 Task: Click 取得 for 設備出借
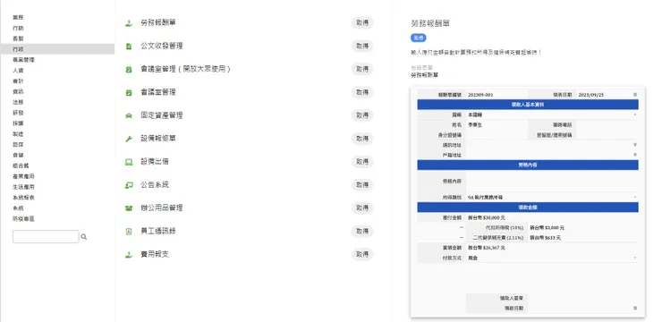[x=362, y=162]
